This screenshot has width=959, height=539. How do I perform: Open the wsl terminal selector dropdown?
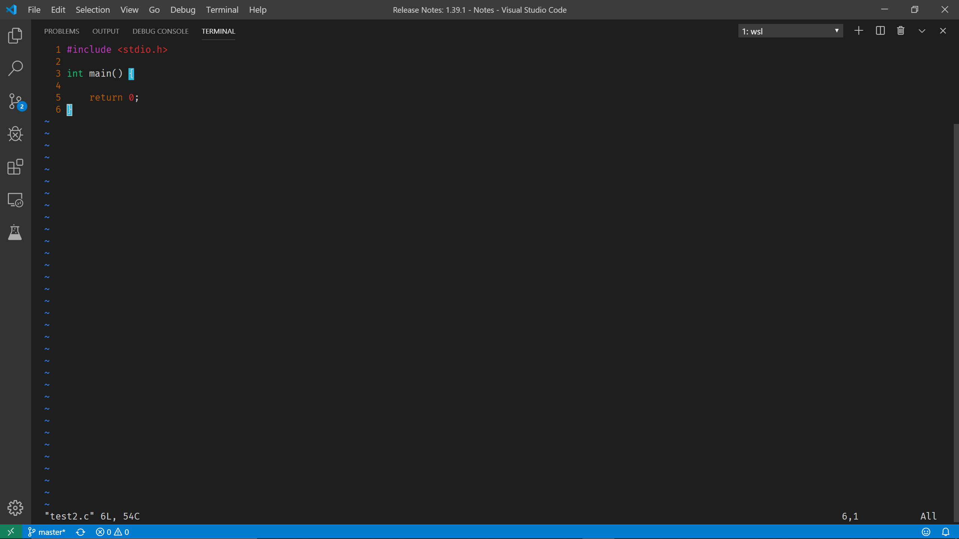[790, 31]
